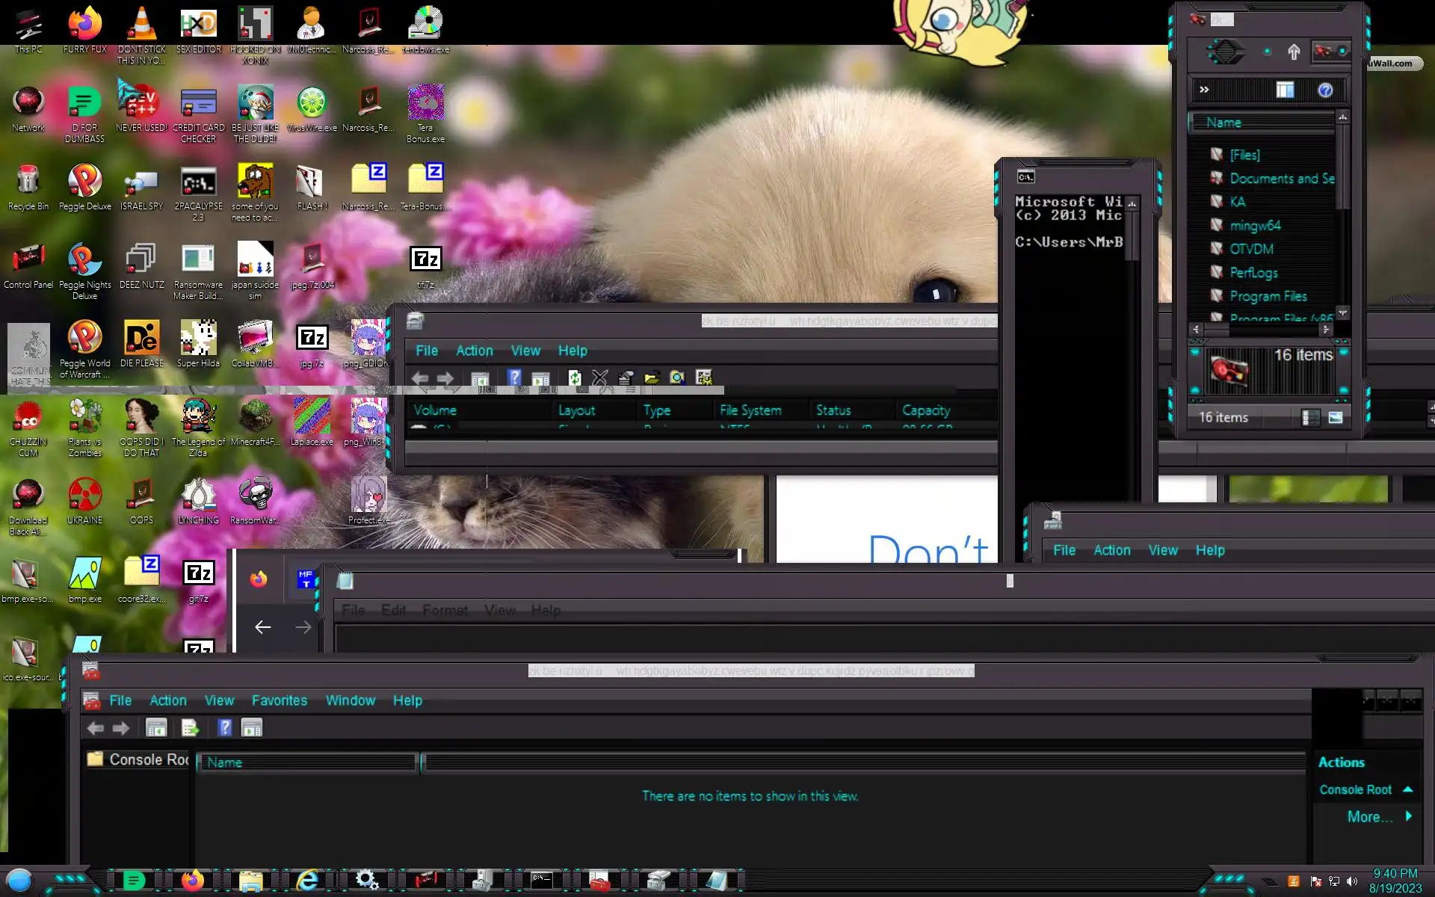
Task: Click the preview pane icon in explorer toolbar
Action: point(1285,90)
